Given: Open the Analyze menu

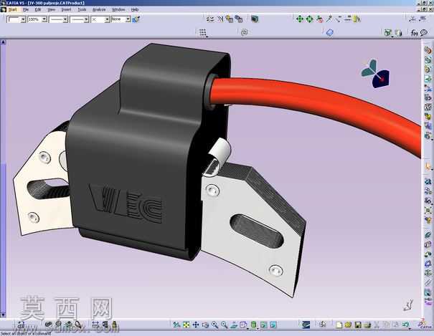Looking at the screenshot, I should point(99,9).
